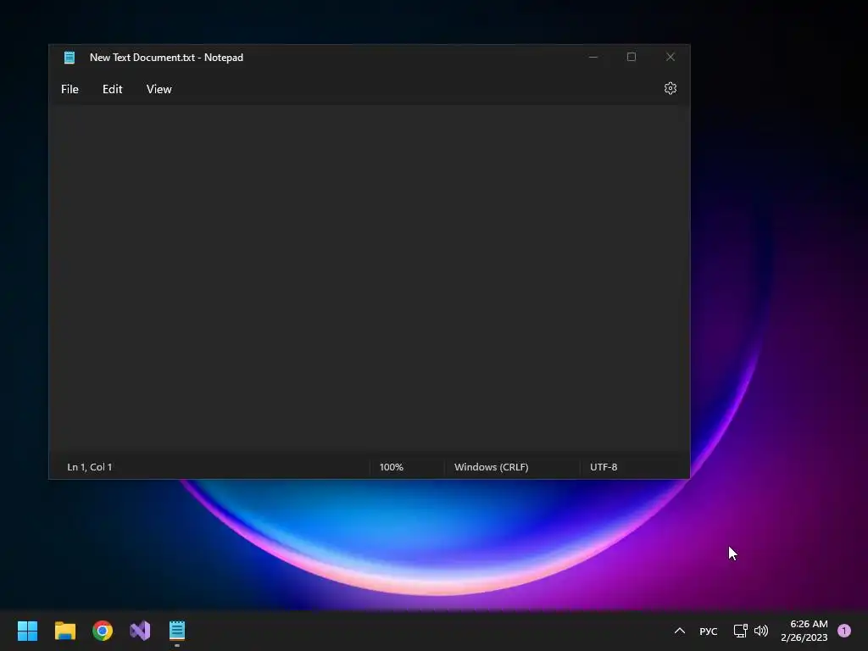Open the File menu in Notepad
Screen dimensions: 868x651
coord(70,89)
